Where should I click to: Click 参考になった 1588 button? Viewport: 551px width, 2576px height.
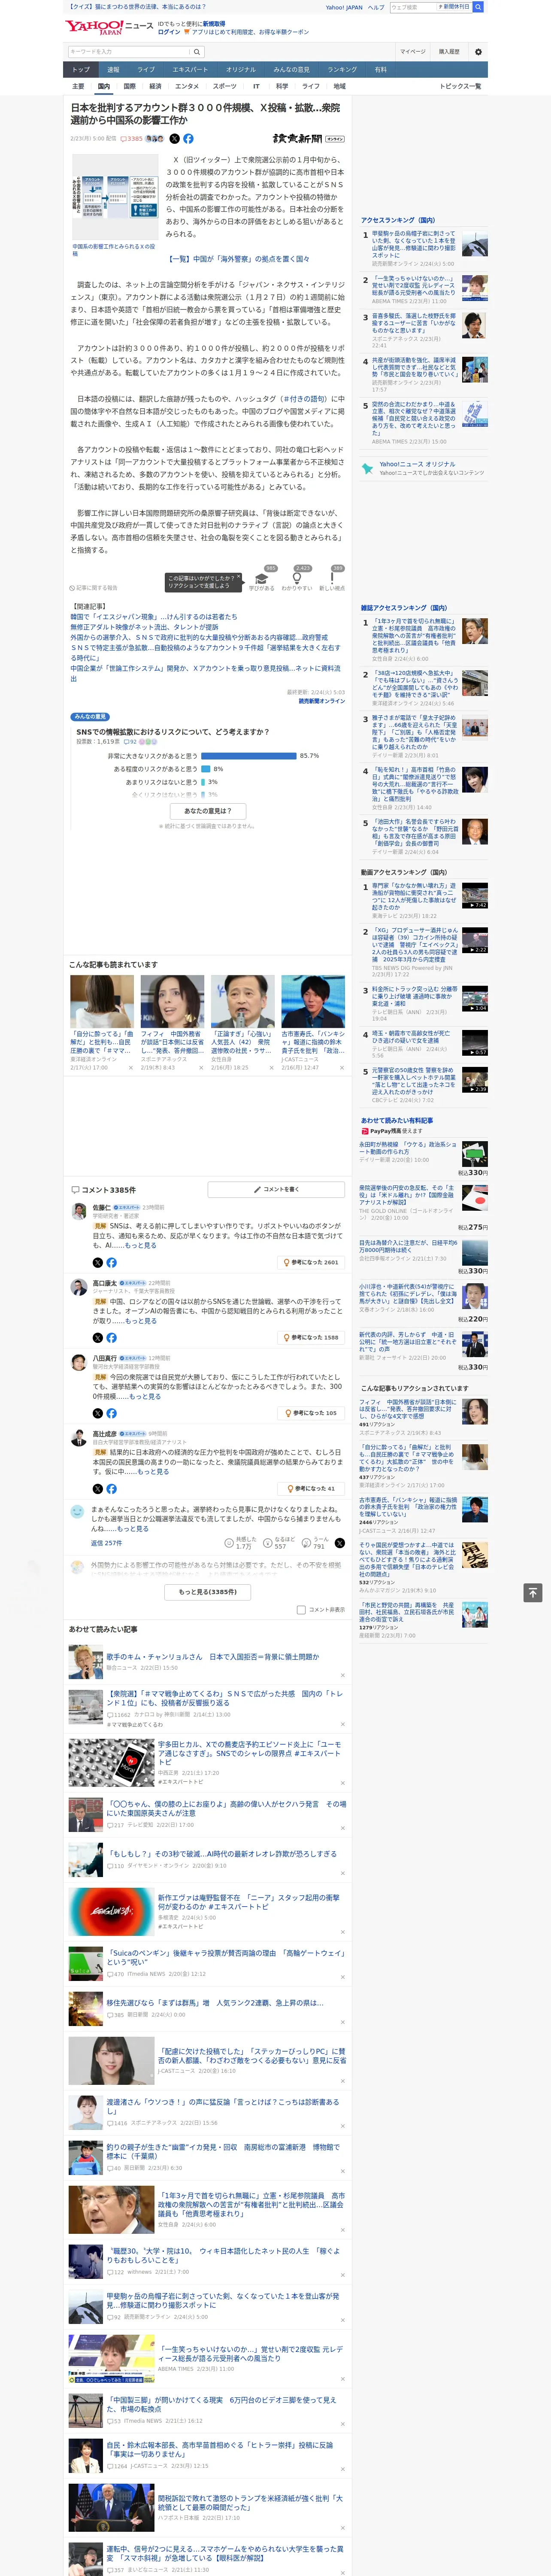pyautogui.click(x=312, y=1337)
